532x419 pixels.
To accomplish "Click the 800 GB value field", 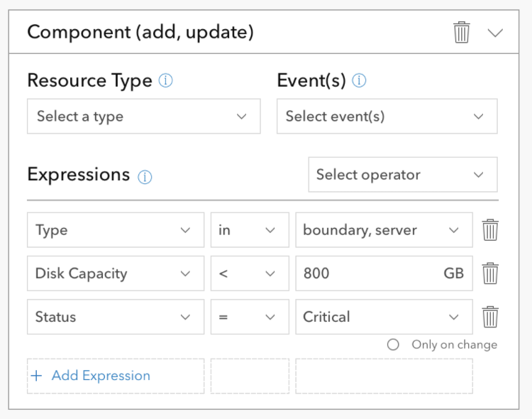I will click(x=384, y=273).
